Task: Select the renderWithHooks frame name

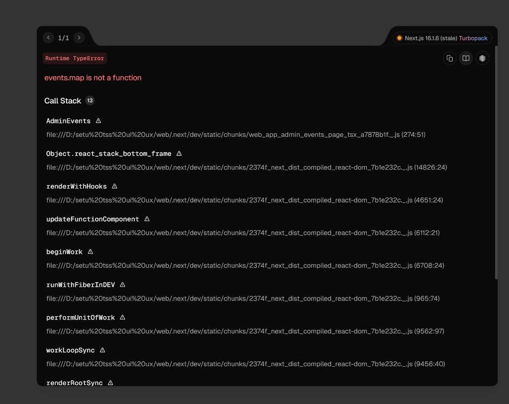Action: coord(76,186)
